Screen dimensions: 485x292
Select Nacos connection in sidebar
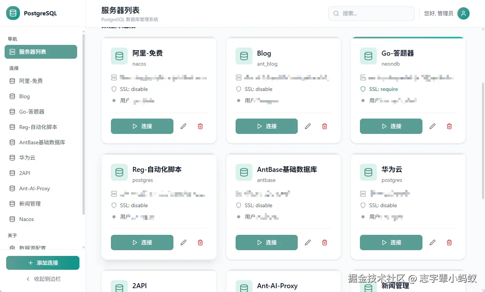point(41,219)
